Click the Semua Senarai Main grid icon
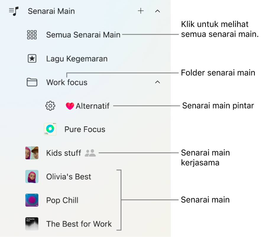Image resolution: width=261 pixels, height=237 pixels. (x=32, y=35)
